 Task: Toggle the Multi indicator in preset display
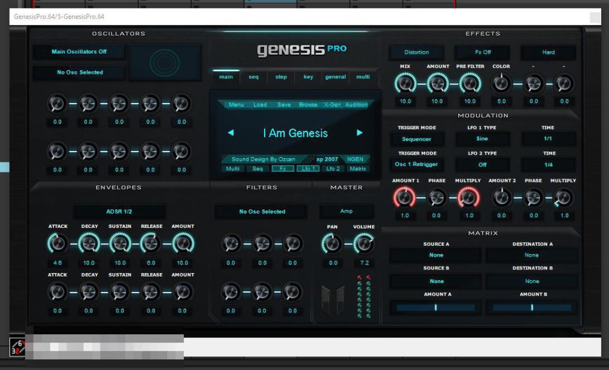tap(233, 169)
